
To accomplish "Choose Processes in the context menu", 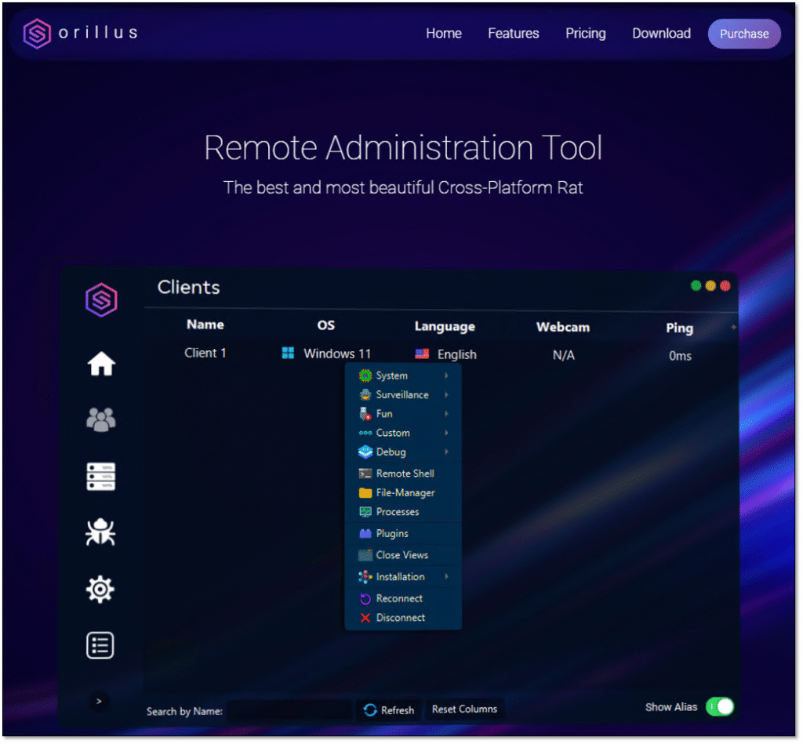I will 398,512.
